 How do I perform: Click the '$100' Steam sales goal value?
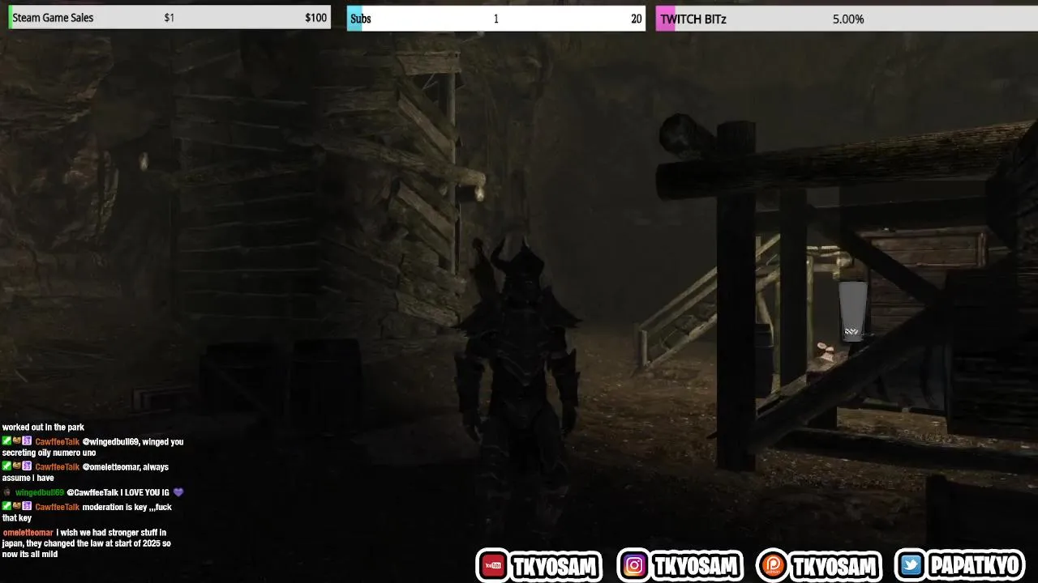[316, 18]
